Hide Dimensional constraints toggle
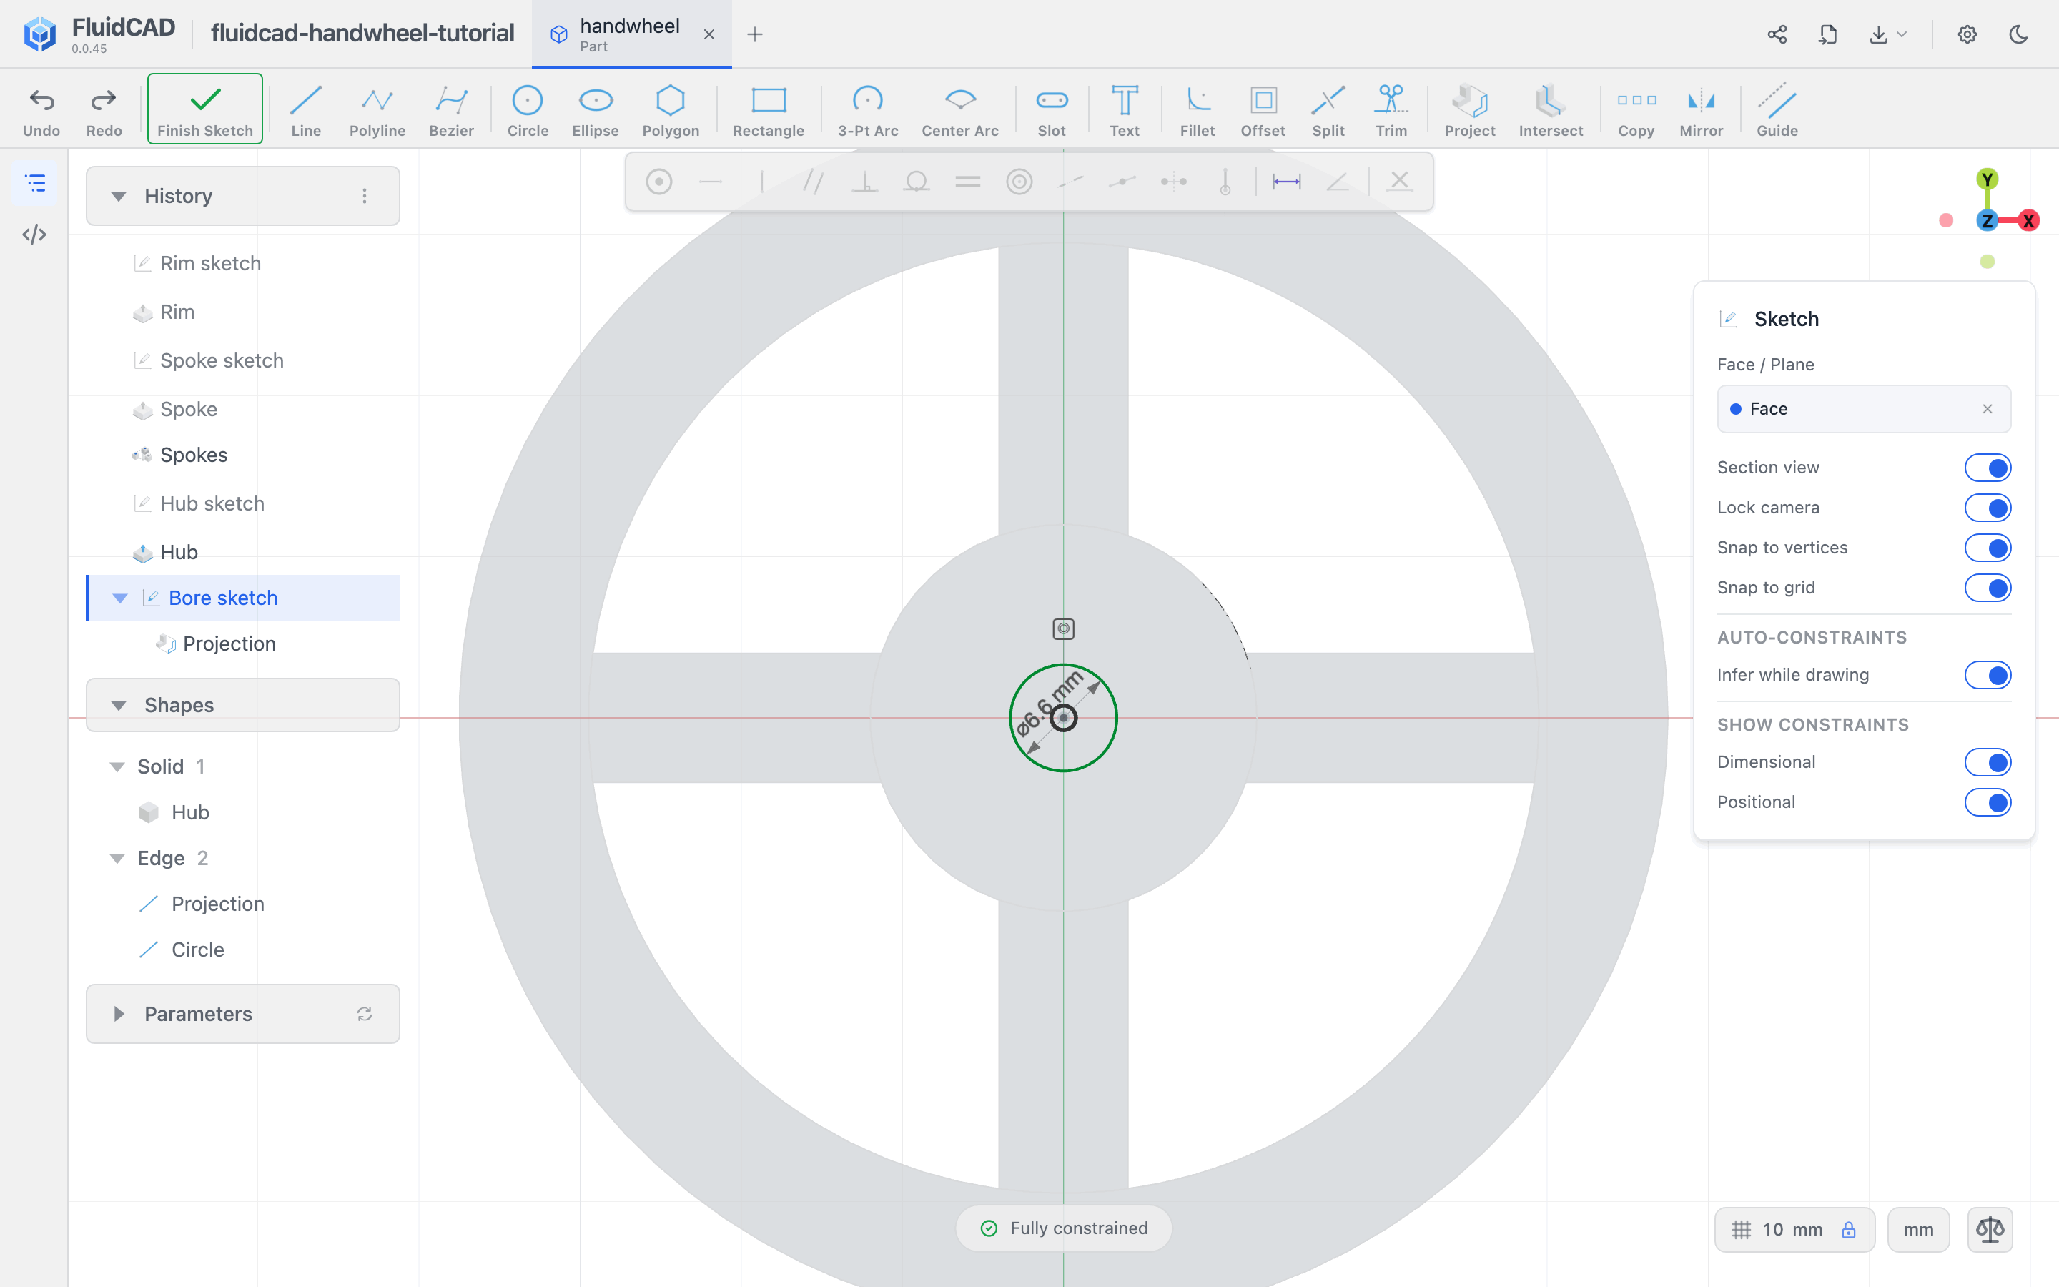Screen dimensions: 2059x1287 coord(1988,761)
